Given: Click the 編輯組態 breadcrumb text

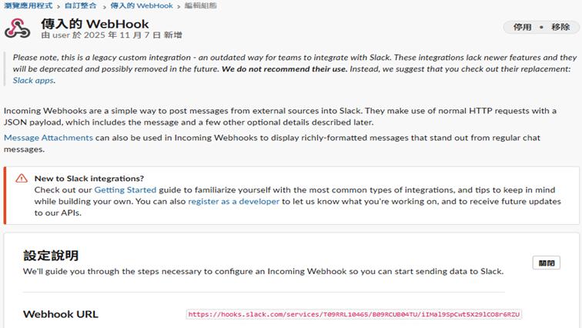Looking at the screenshot, I should click(200, 5).
